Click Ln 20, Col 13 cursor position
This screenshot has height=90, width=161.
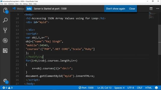(104, 88)
